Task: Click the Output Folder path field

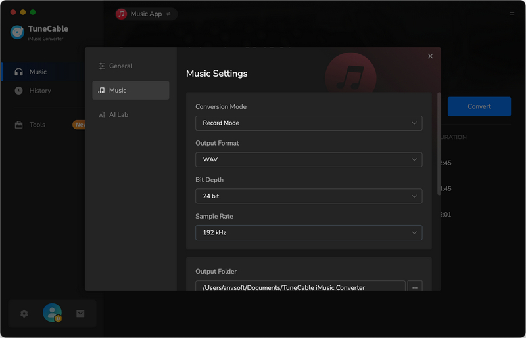Action: point(300,287)
